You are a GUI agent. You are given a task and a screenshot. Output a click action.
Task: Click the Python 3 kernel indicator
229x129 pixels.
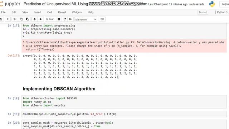click(x=222, y=12)
